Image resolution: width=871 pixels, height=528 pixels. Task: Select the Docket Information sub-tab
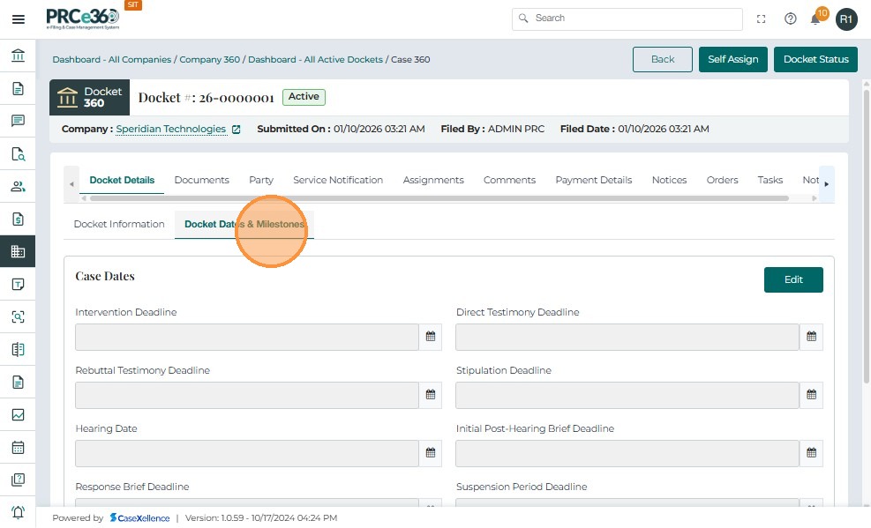[x=119, y=224]
